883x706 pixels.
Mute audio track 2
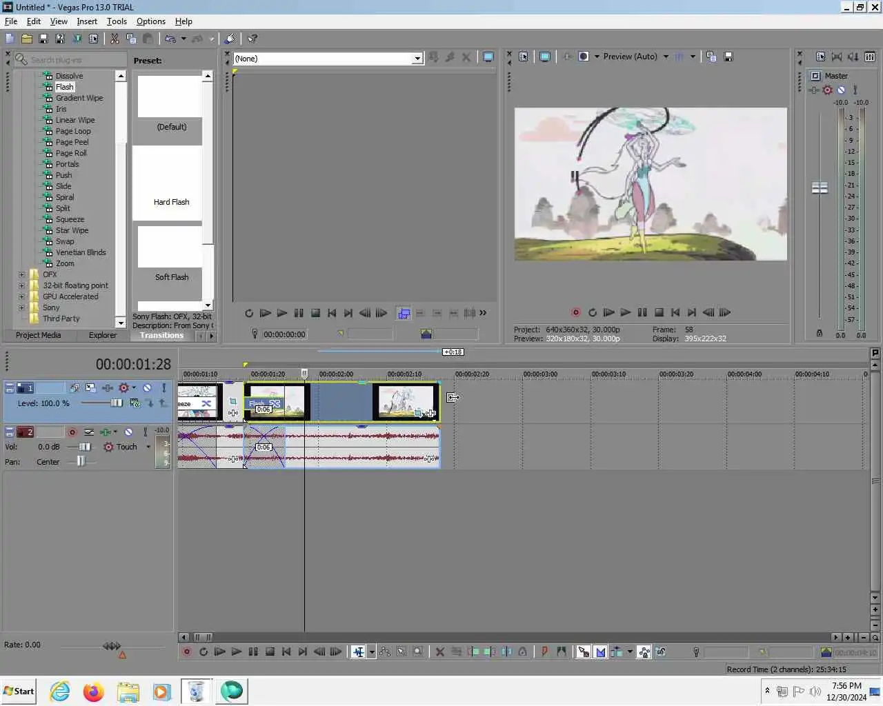pos(128,432)
